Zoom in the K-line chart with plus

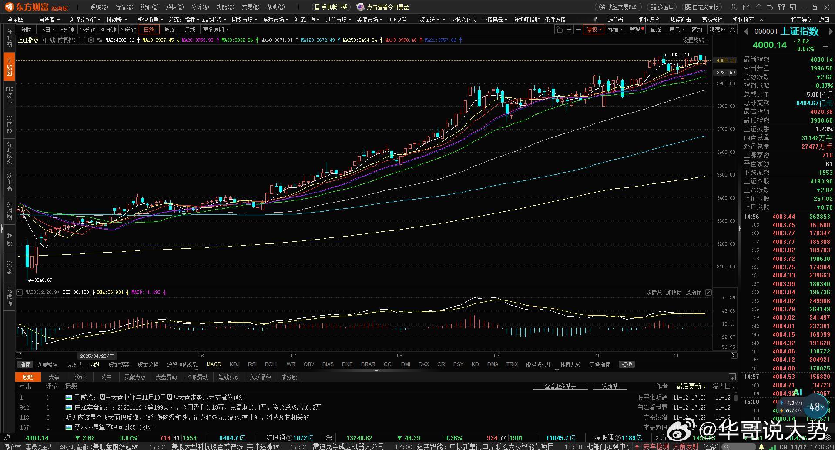pyautogui.click(x=569, y=30)
